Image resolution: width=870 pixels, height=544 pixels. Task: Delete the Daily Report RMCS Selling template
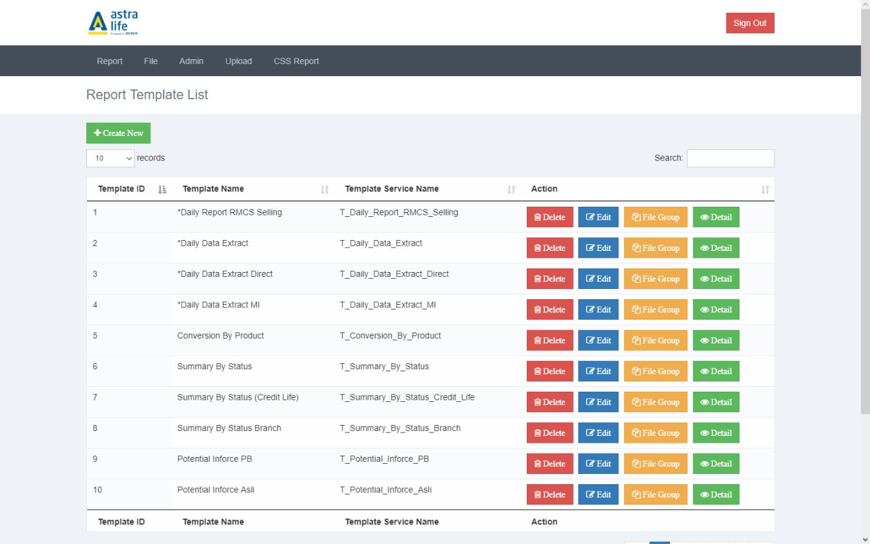(x=550, y=218)
